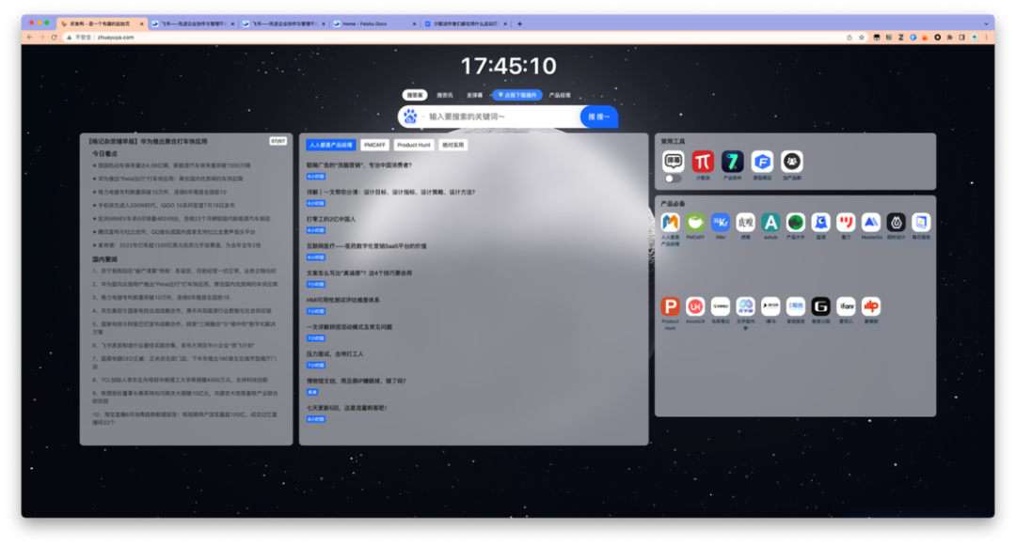
Task: Open the Baidu paw search engine selector
Action: 410,117
